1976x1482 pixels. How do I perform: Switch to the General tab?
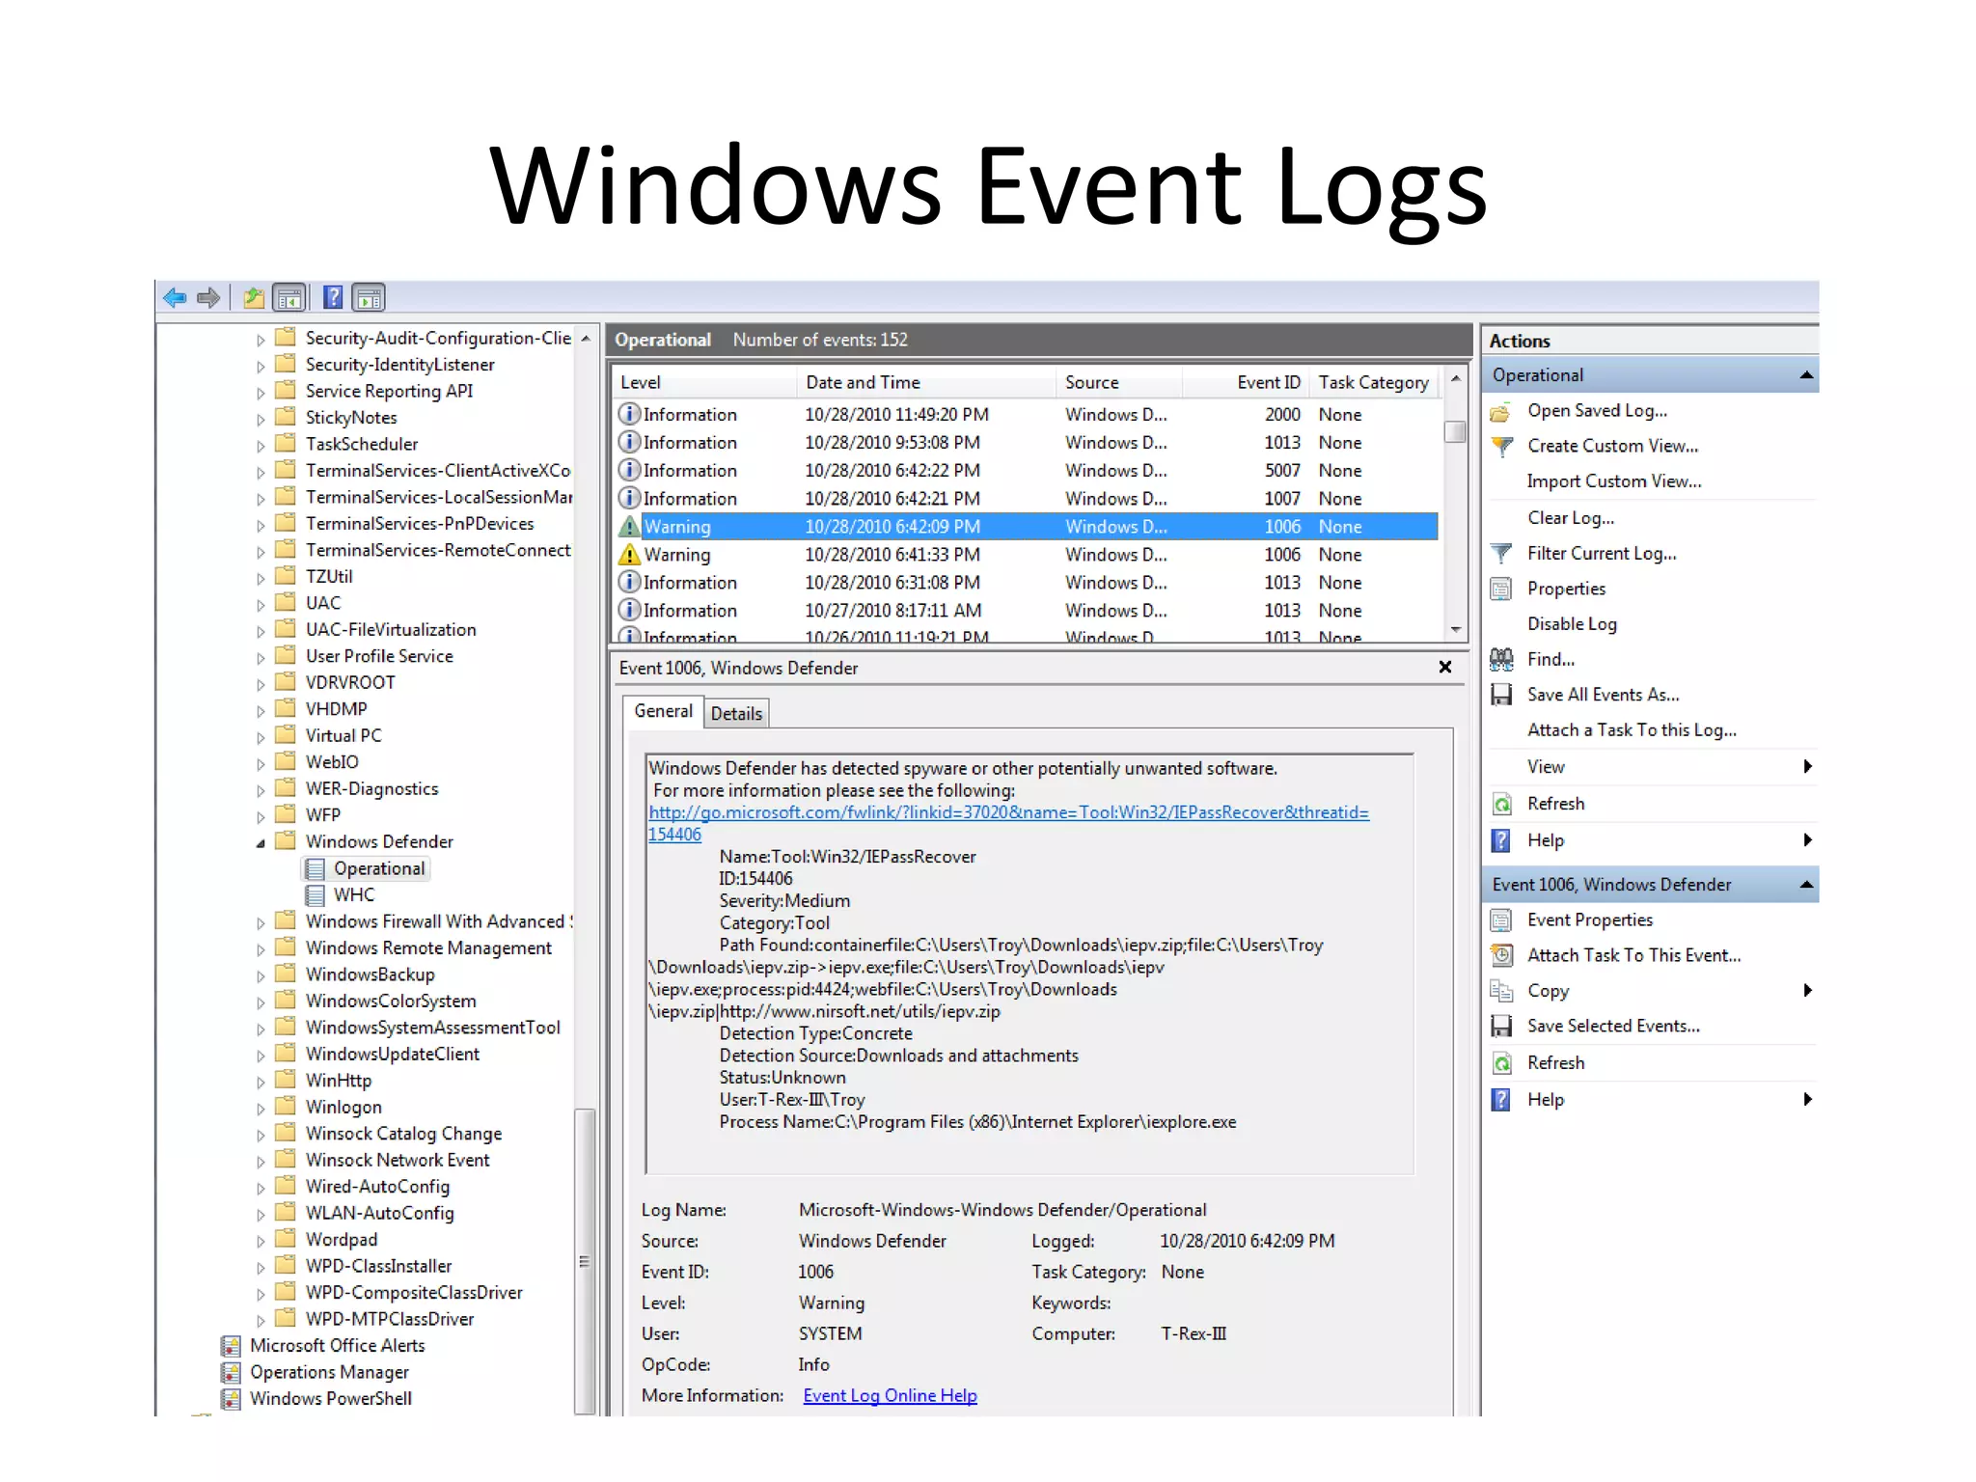click(663, 712)
